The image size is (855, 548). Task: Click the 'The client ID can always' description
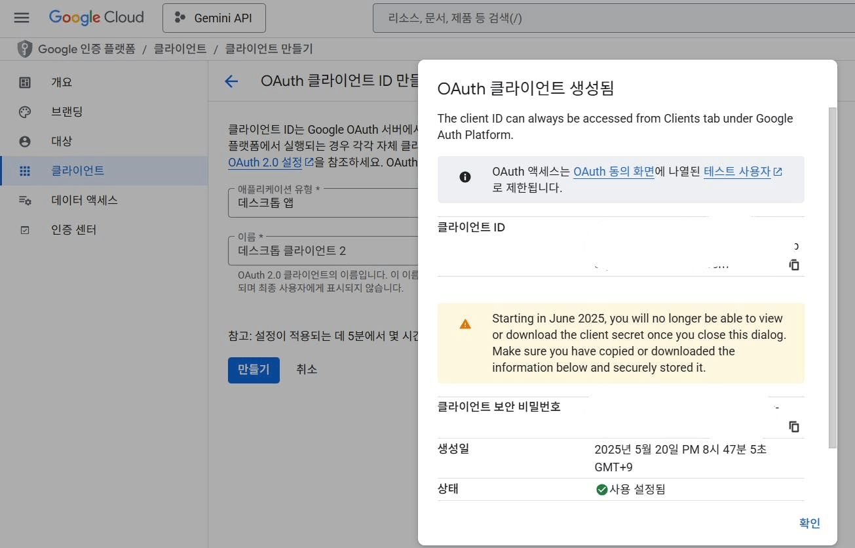(x=615, y=127)
